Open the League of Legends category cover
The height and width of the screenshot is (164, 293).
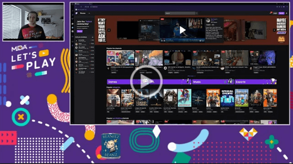(142, 98)
